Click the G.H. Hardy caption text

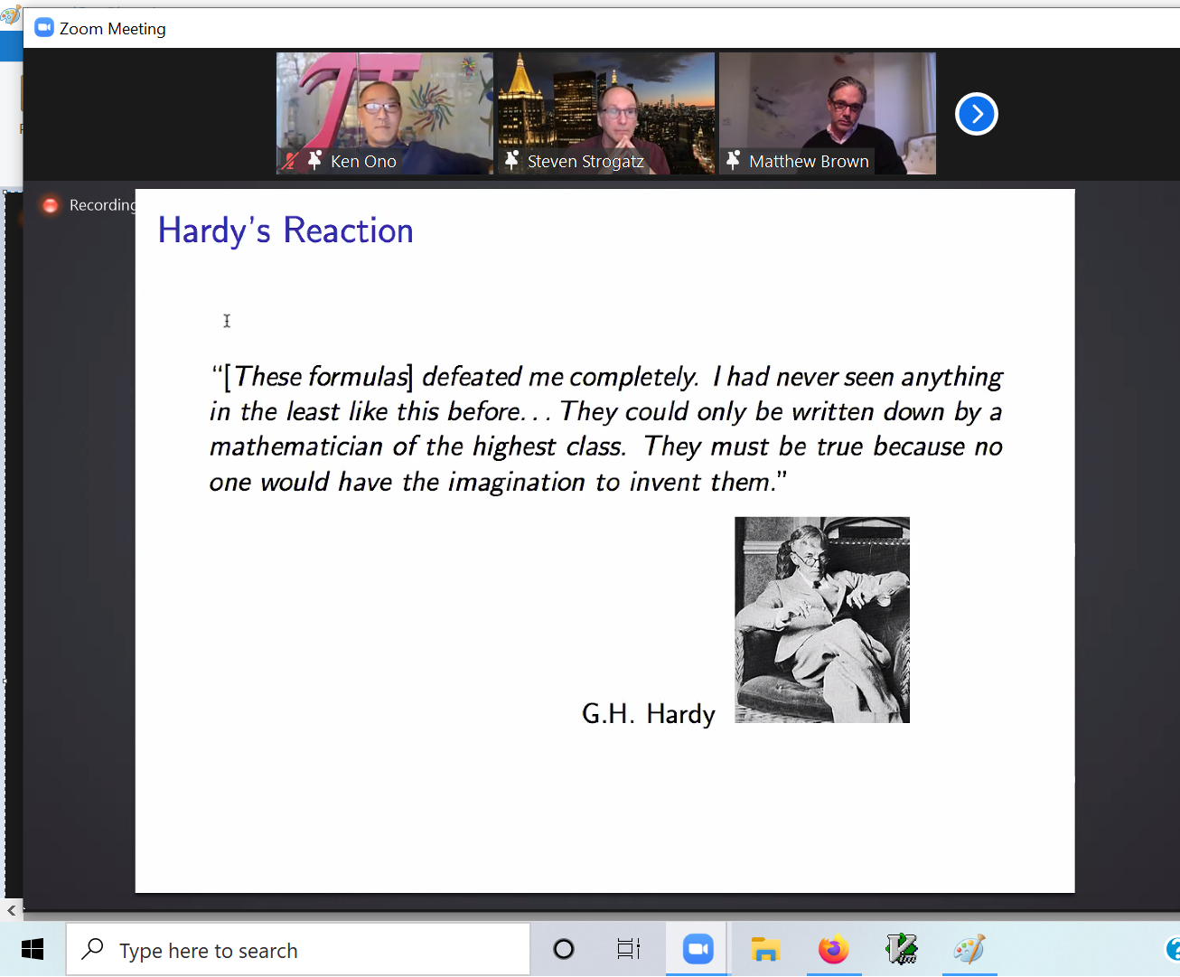649,714
